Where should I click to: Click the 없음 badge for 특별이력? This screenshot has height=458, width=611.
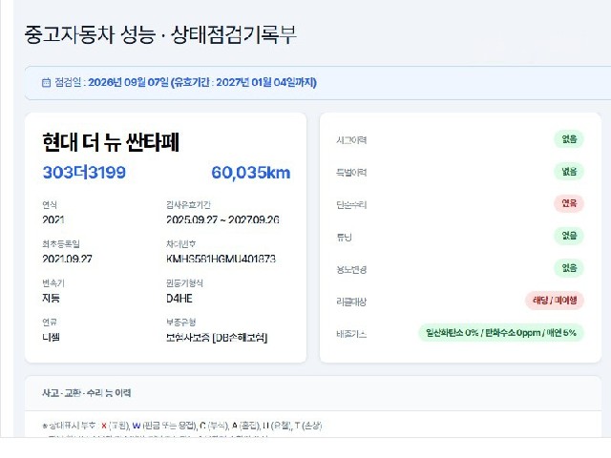(569, 172)
